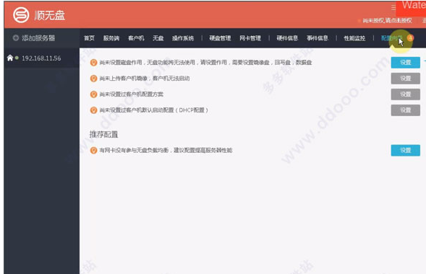Switch to the 客户机 tab
The width and height of the screenshot is (426, 274).
[x=136, y=38]
